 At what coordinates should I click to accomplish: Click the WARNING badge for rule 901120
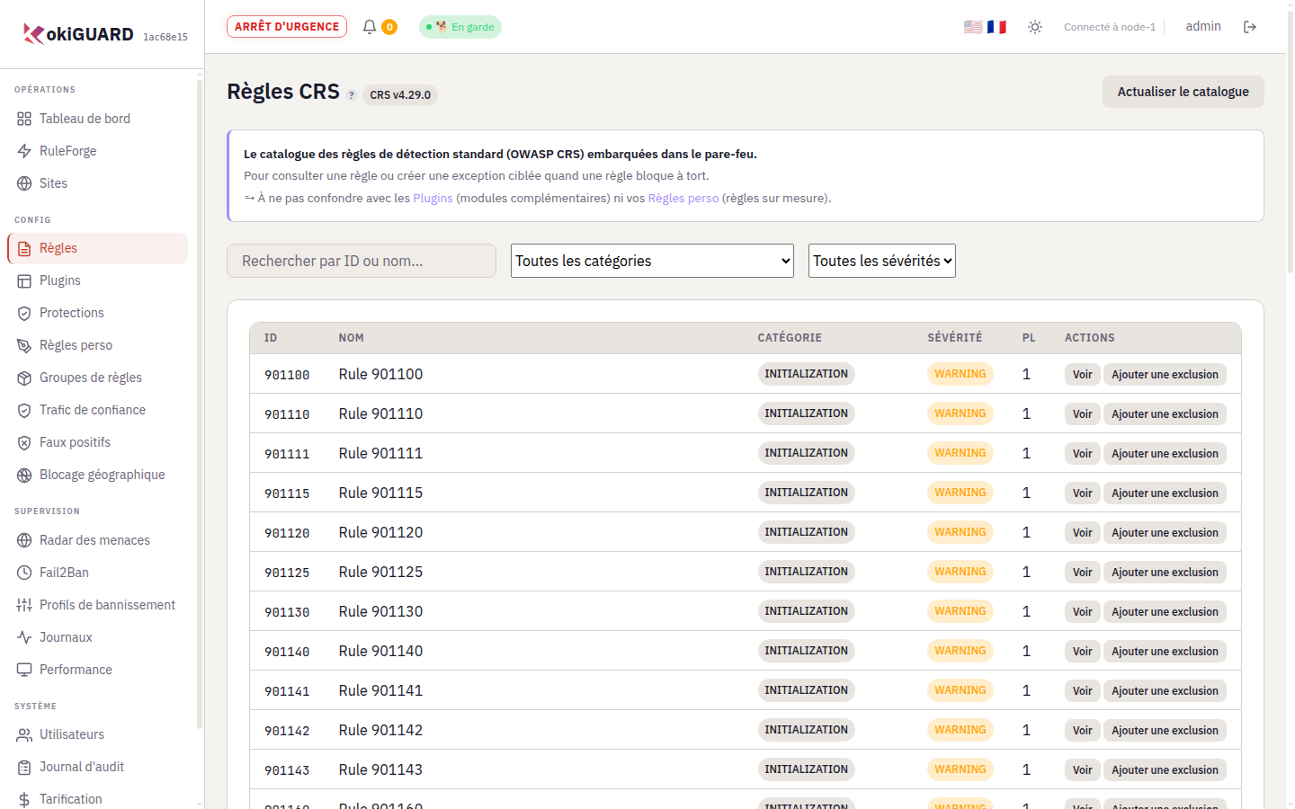[960, 532]
